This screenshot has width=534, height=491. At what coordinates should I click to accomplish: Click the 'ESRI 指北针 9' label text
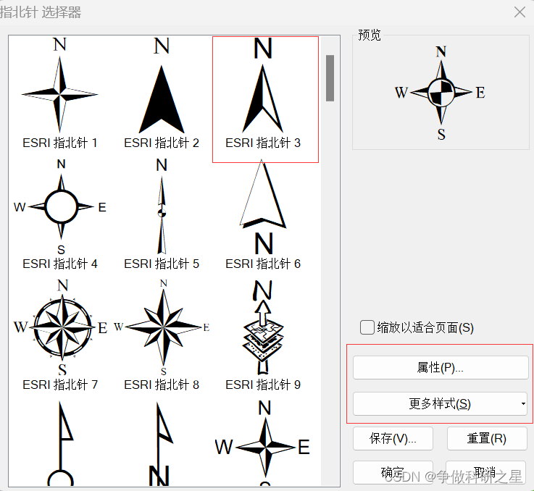263,385
